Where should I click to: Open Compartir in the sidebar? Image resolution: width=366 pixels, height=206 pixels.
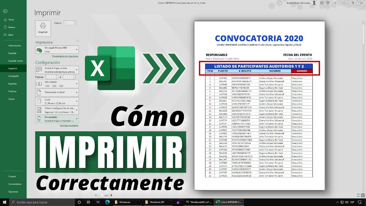tap(13, 76)
